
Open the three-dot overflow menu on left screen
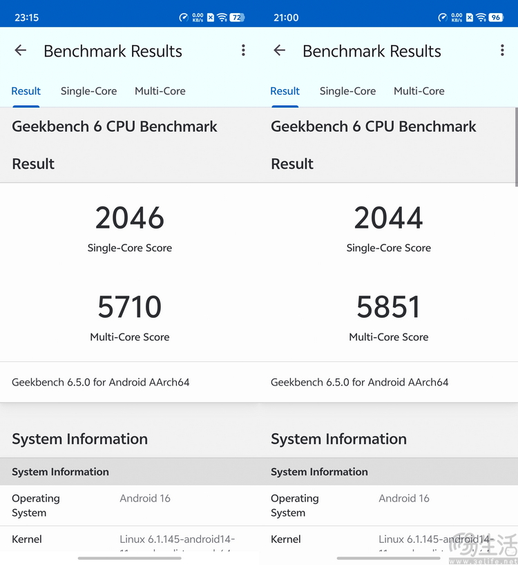(243, 50)
